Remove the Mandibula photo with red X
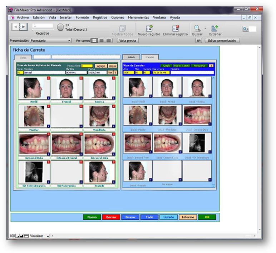The height and width of the screenshot is (253, 276). pos(114,106)
